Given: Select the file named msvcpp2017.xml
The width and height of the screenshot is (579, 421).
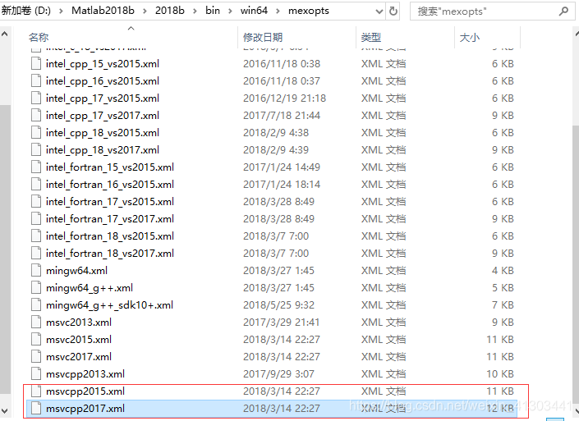Looking at the screenshot, I should point(85,409).
